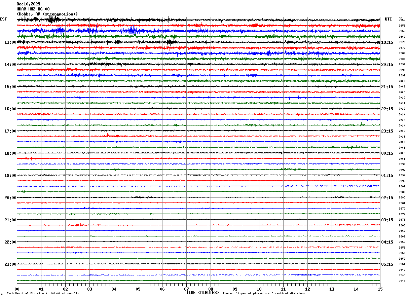Click the 14:00 CST time label
The width and height of the screenshot is (407, 298).
[10, 65]
